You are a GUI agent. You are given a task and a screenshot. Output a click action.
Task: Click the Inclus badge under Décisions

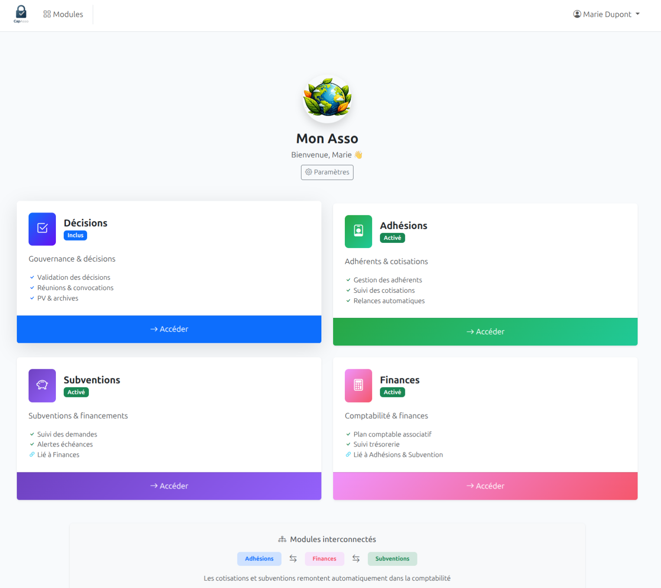click(75, 236)
